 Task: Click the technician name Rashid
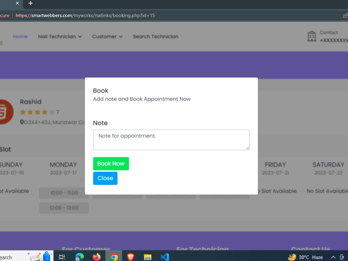click(31, 102)
